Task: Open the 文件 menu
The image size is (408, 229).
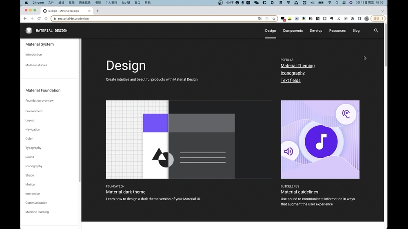Action: [x=51, y=2]
